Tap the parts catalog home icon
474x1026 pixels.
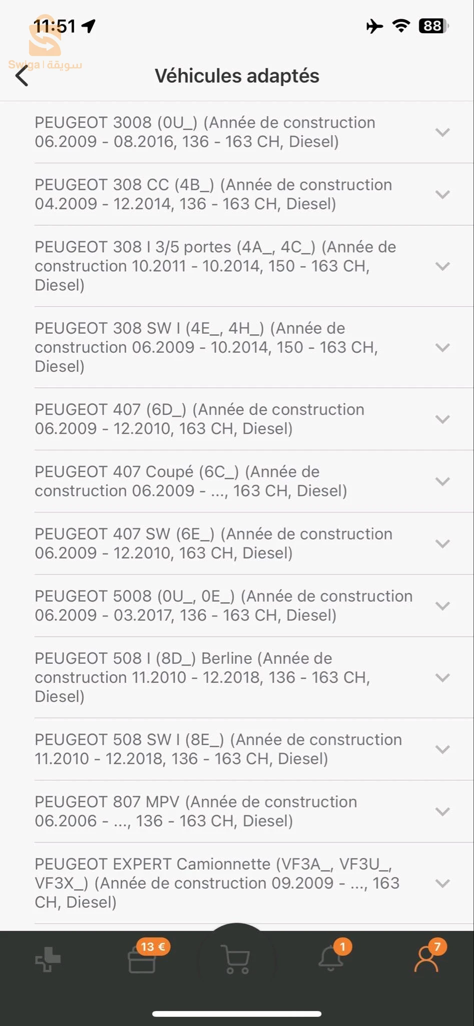tap(48, 959)
